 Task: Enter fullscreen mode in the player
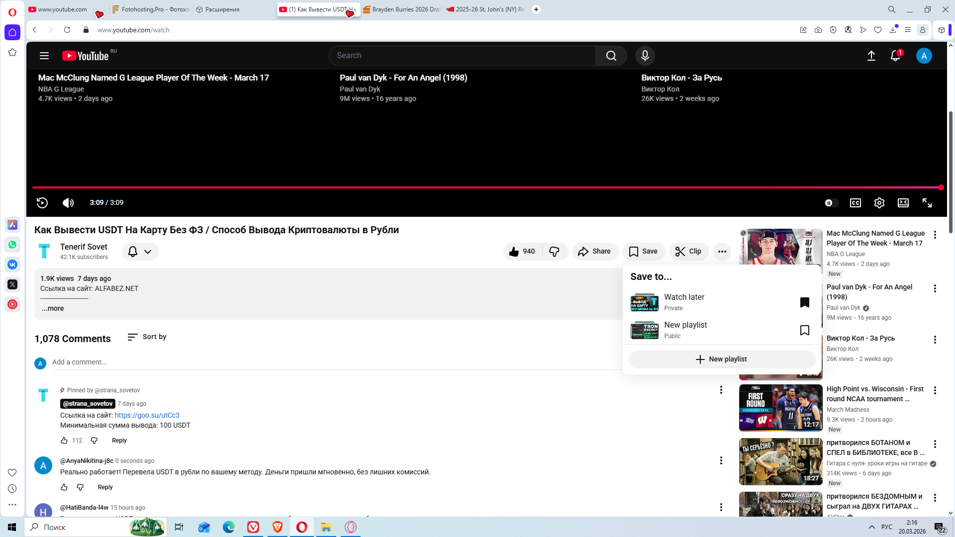click(927, 203)
